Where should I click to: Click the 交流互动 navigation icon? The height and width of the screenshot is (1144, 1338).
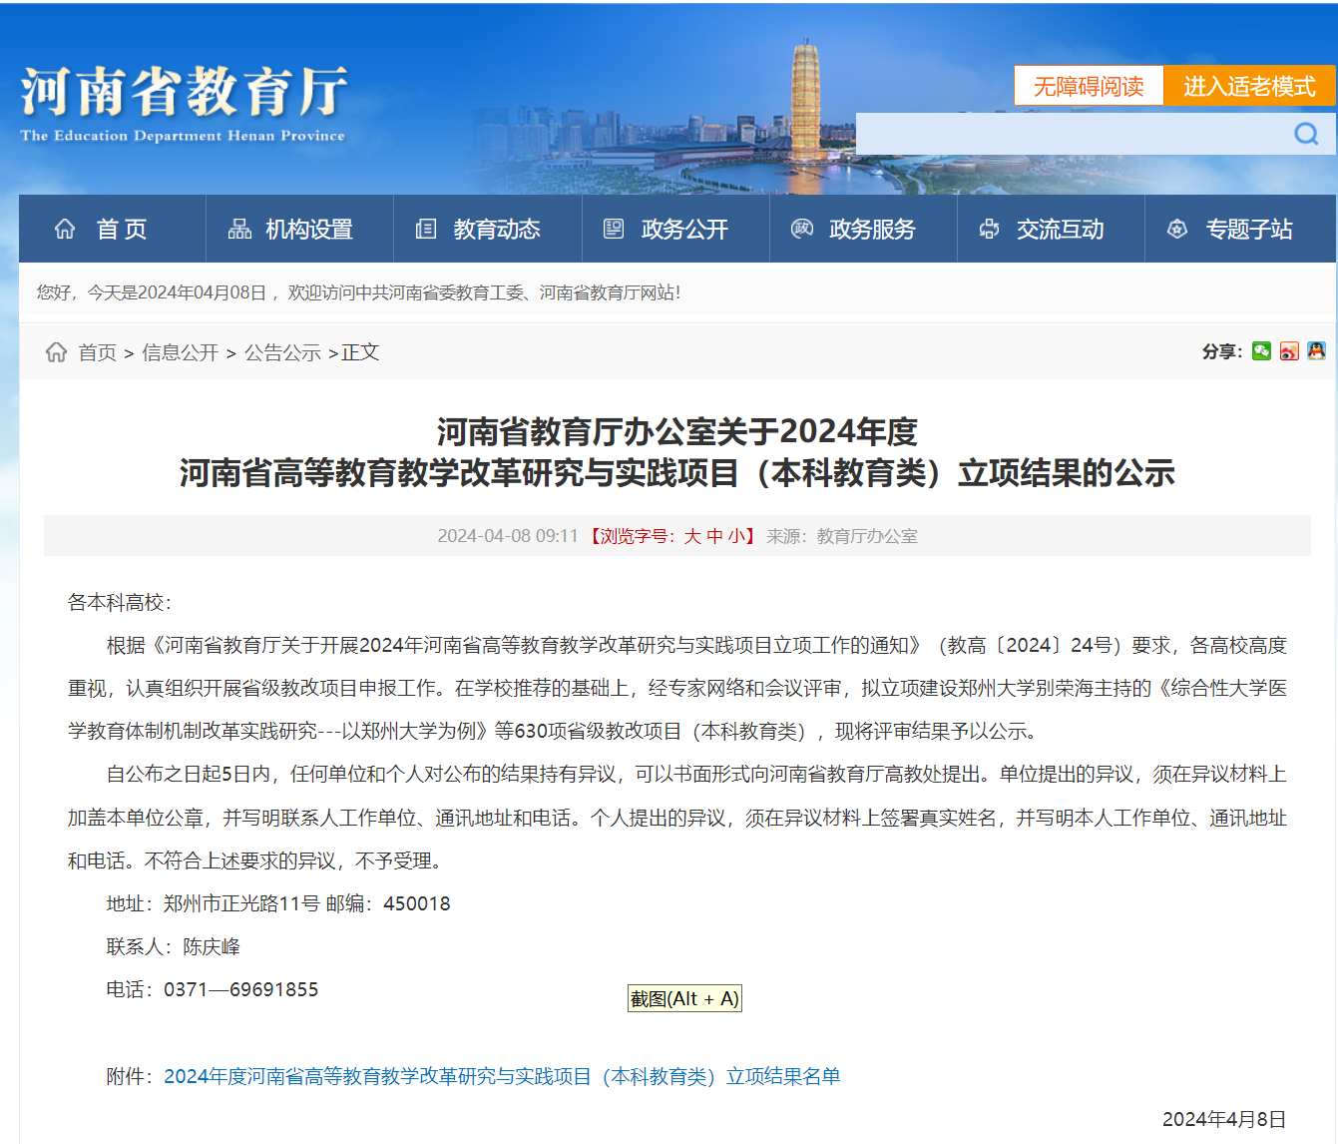[989, 230]
